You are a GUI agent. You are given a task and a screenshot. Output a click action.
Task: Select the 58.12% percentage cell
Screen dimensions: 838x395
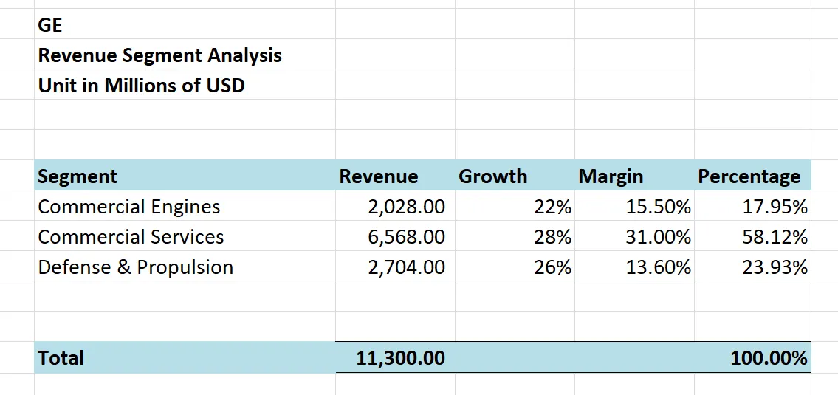pos(775,237)
